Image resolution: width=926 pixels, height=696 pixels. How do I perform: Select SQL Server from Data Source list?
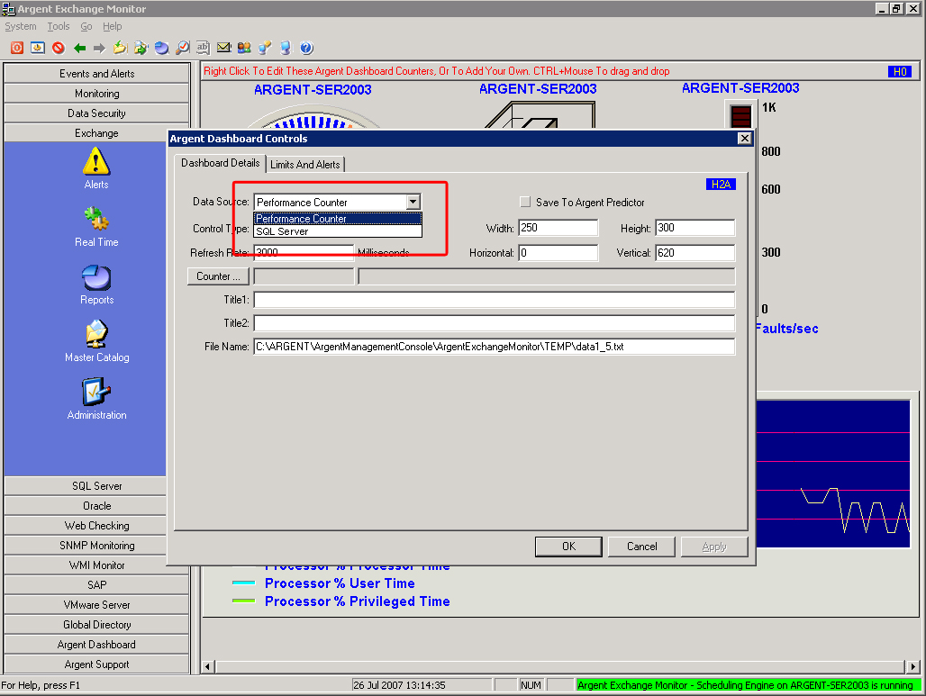282,231
